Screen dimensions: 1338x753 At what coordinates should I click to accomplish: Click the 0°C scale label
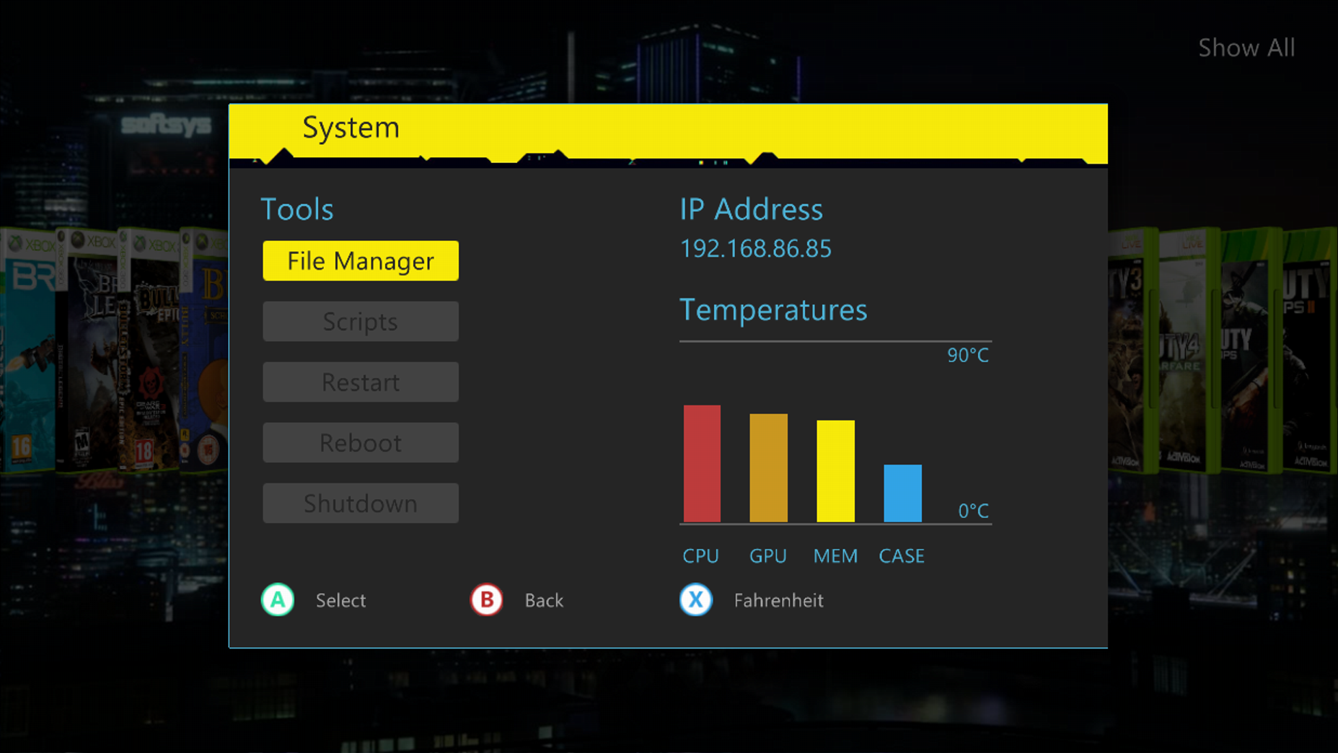click(973, 511)
